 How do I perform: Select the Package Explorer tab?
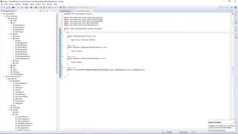coord(9,11)
